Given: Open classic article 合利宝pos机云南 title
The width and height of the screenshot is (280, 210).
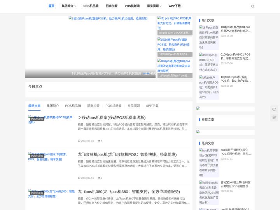Looking at the screenshot, I should coord(236,184).
